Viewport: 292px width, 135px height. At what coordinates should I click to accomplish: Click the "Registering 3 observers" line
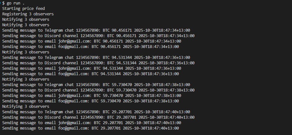(x=28, y=14)
